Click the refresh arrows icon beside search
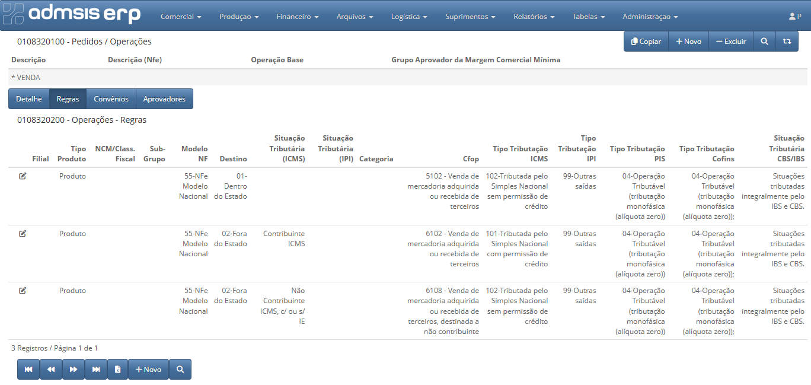Viewport: 811px width, 385px height. point(787,42)
